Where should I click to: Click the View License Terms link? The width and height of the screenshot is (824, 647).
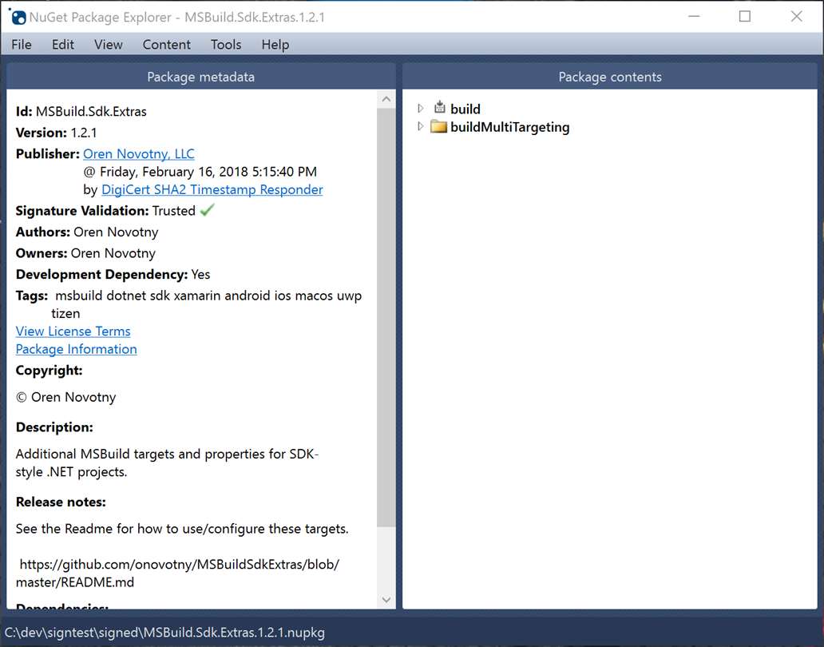73,331
